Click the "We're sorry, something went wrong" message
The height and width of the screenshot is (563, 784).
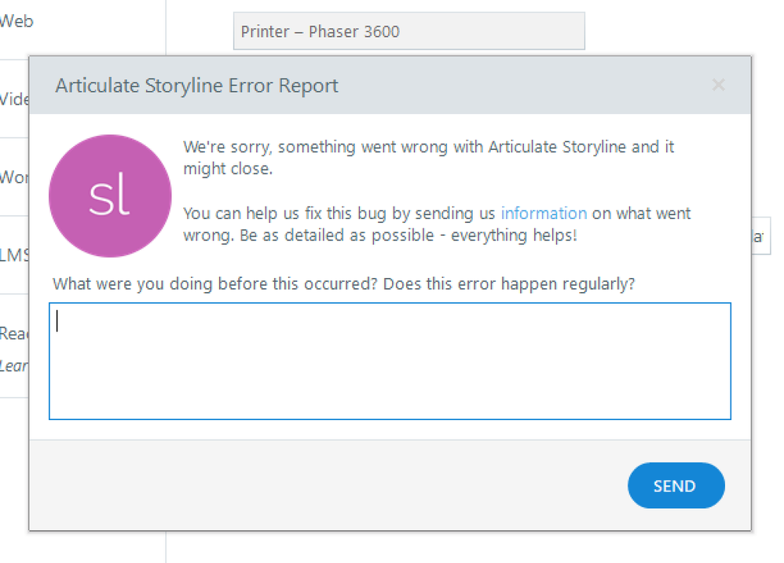click(428, 147)
